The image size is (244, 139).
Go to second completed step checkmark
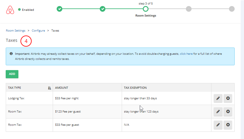coord(103,9)
